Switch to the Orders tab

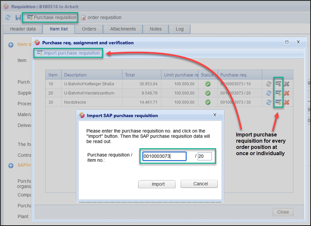click(89, 29)
